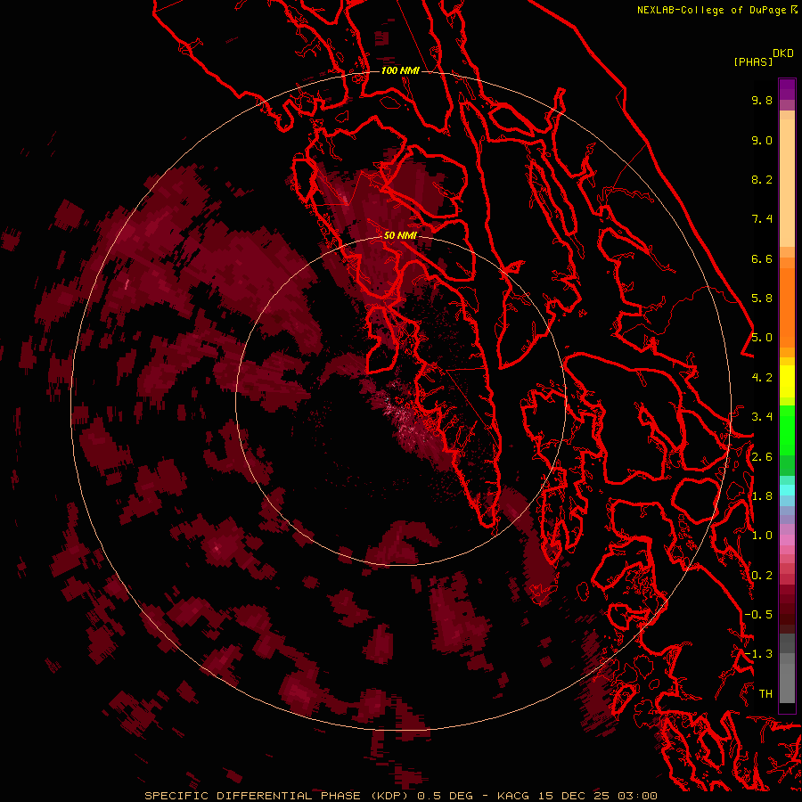Select the 100 NMI range ring label

400,70
